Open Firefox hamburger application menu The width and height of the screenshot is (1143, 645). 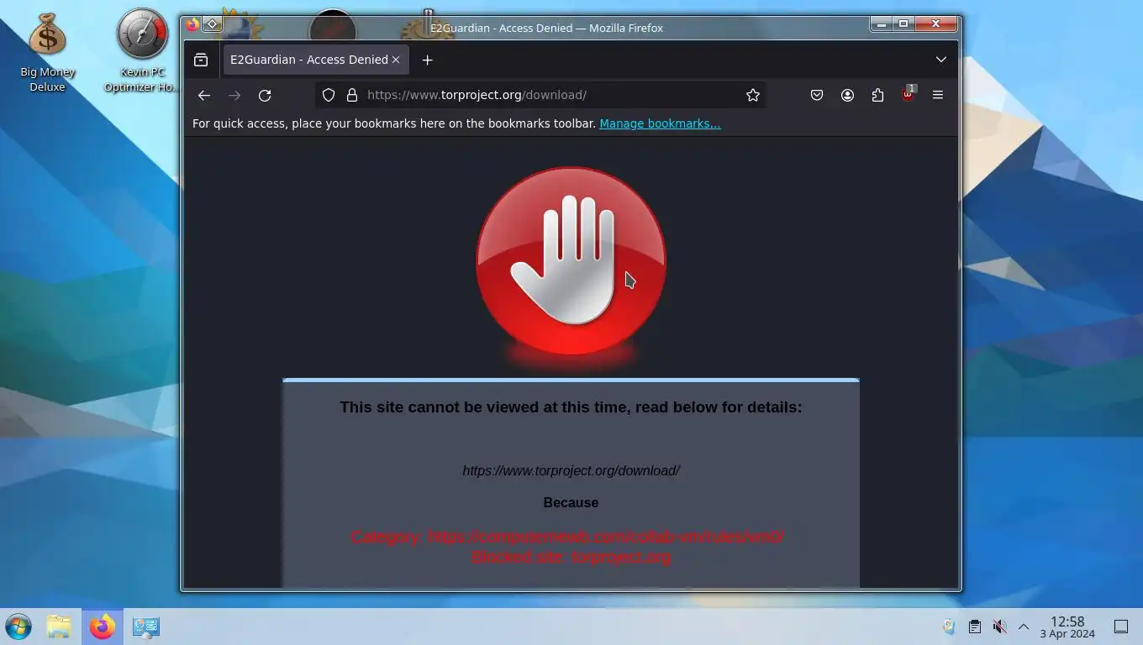click(x=938, y=95)
